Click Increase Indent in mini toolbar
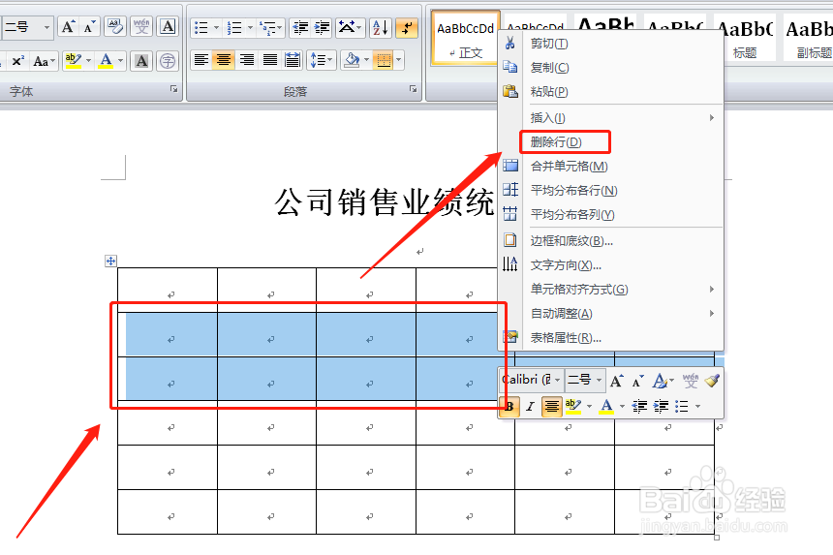Viewport: 833px width, 555px height. (x=661, y=406)
